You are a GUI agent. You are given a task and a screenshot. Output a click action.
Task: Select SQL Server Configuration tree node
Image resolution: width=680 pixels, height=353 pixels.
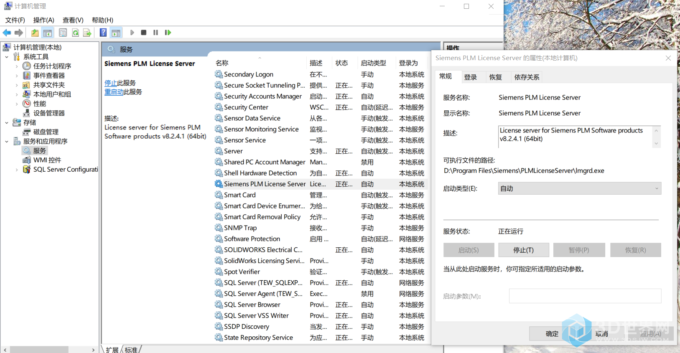(x=66, y=170)
